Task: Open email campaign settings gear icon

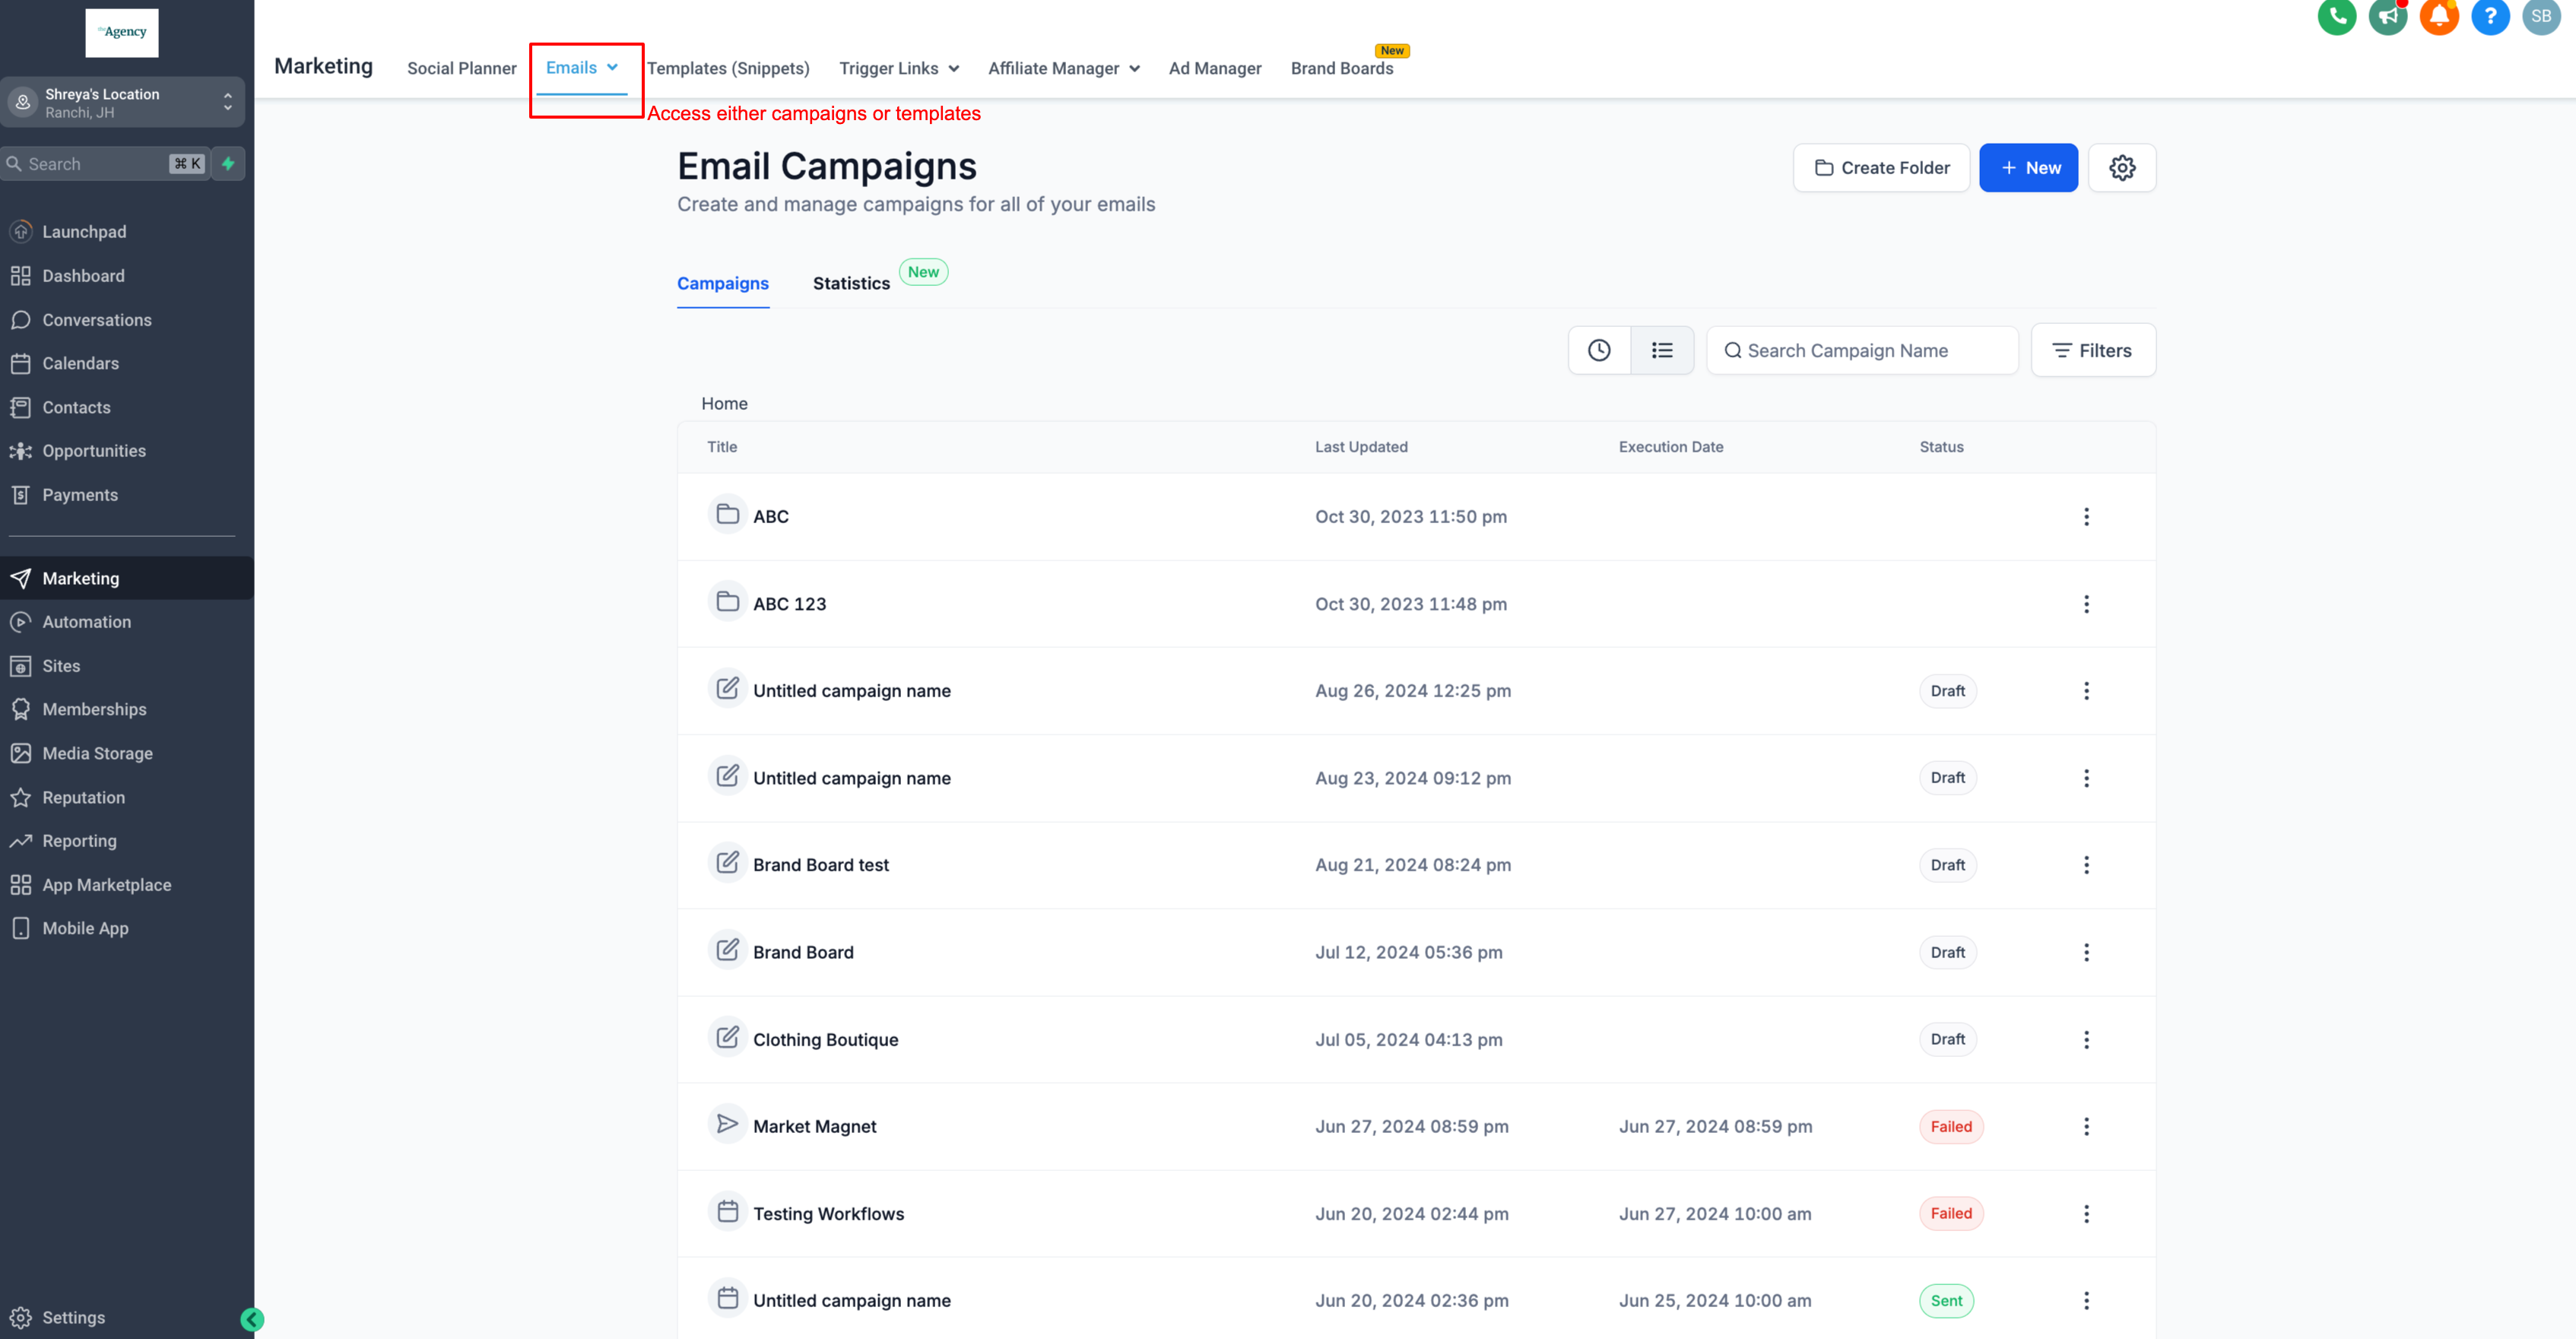Action: [2122, 168]
